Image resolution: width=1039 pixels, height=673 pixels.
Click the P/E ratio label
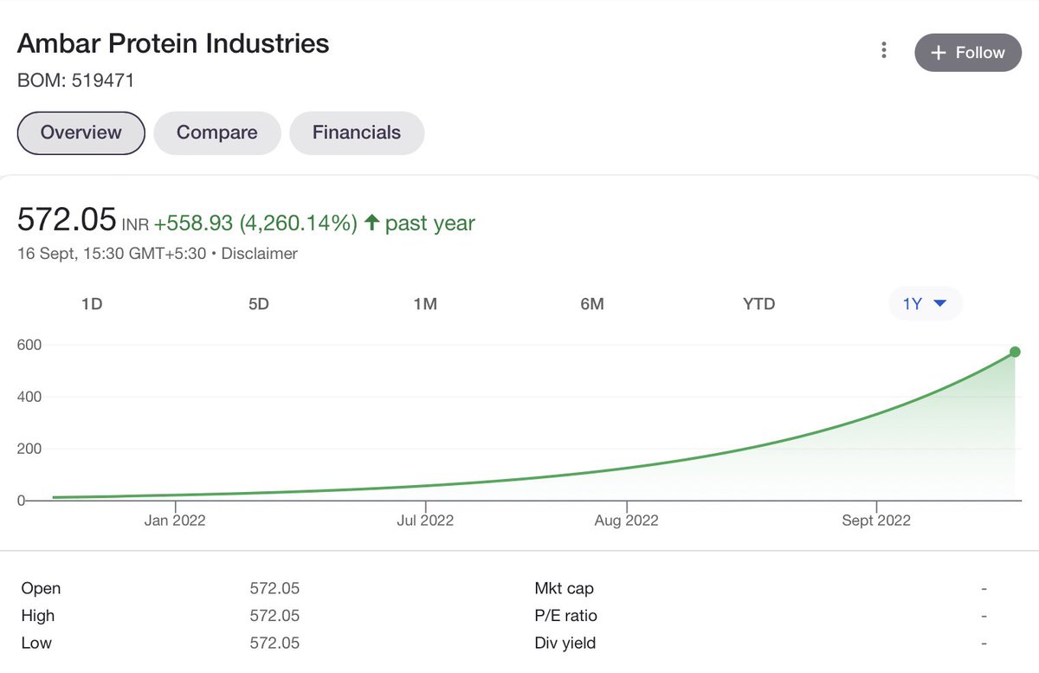[566, 616]
